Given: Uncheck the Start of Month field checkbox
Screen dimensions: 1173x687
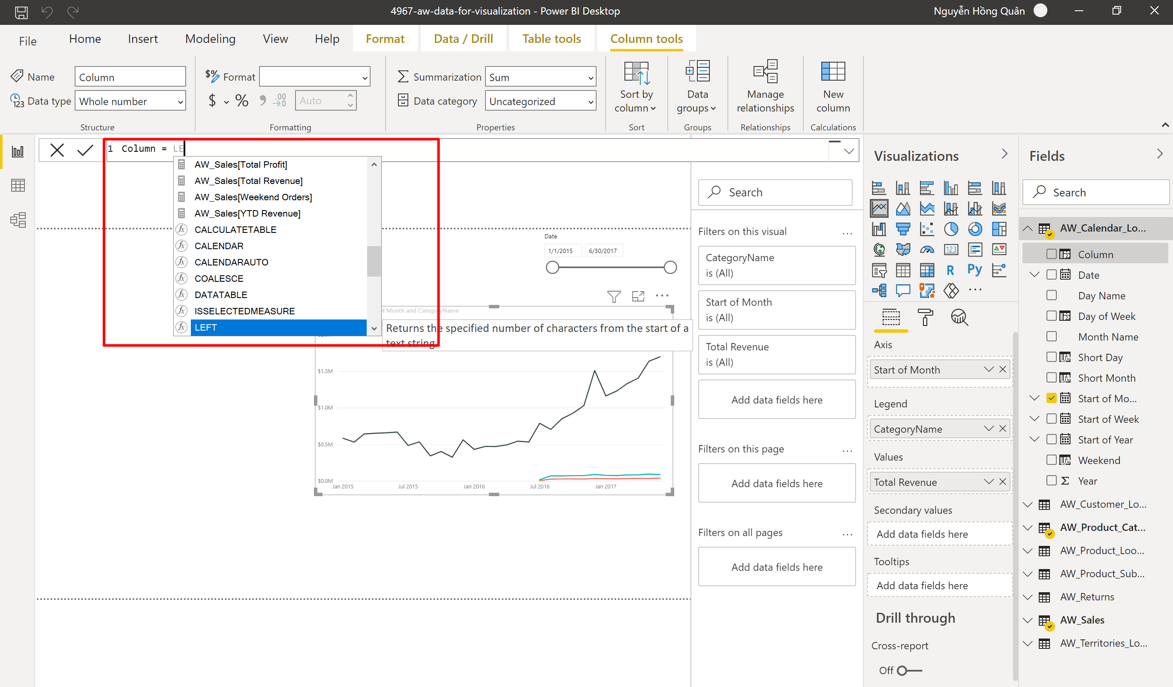Looking at the screenshot, I should point(1052,398).
